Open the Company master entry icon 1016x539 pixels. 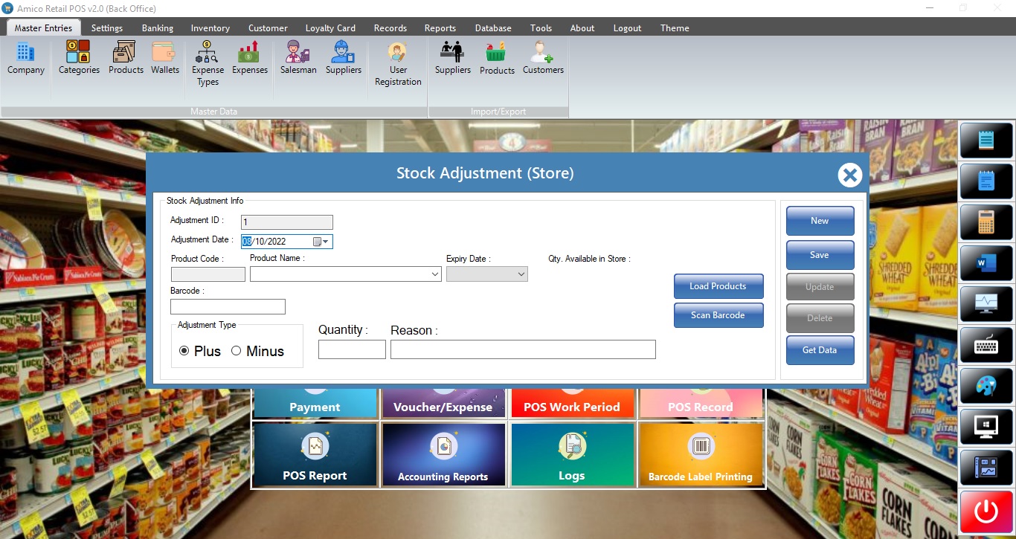pyautogui.click(x=26, y=58)
